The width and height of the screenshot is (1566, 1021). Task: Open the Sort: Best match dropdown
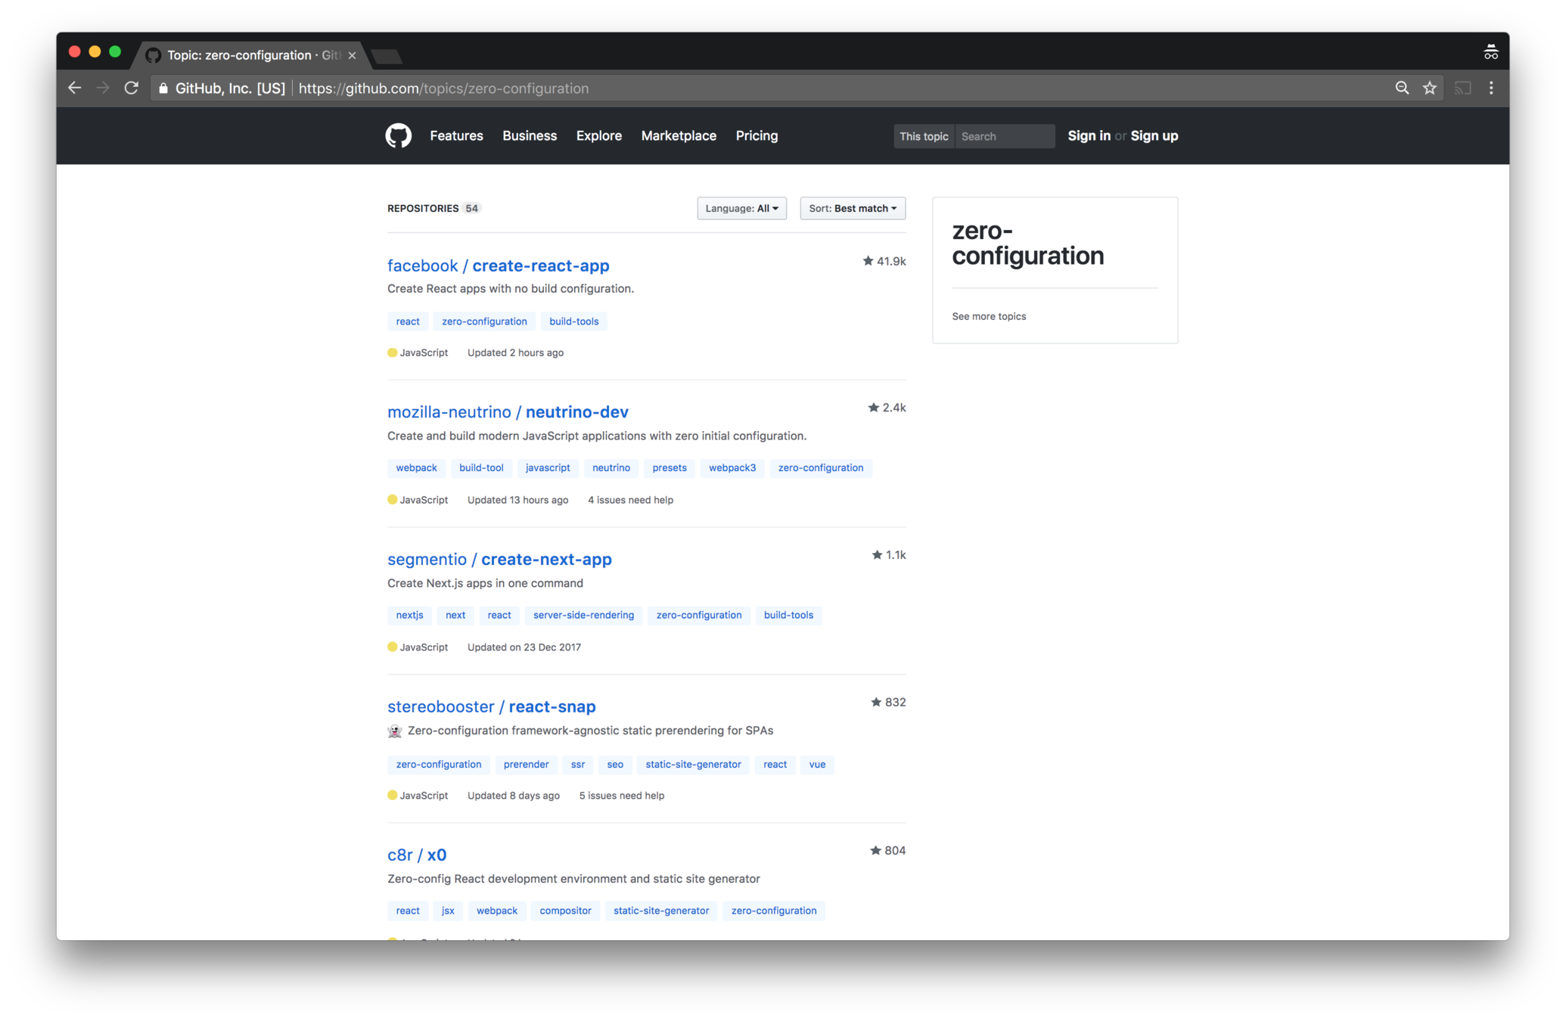pyautogui.click(x=852, y=208)
